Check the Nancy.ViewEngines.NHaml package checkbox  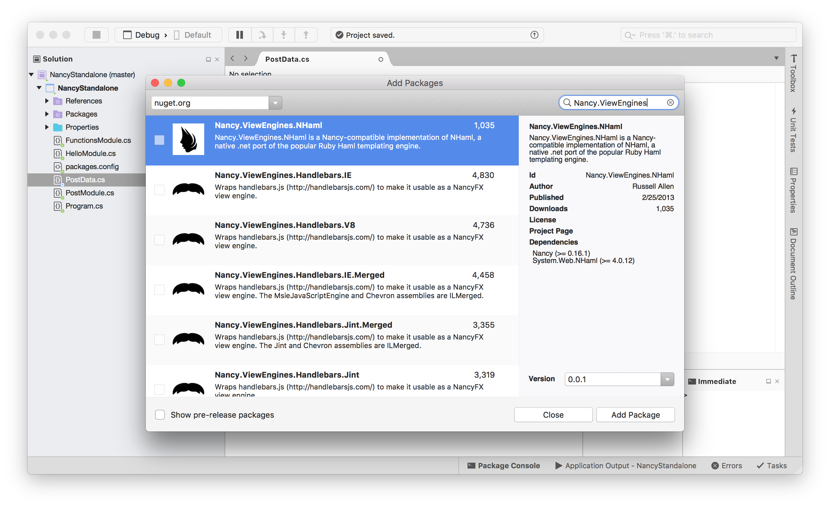pyautogui.click(x=159, y=140)
